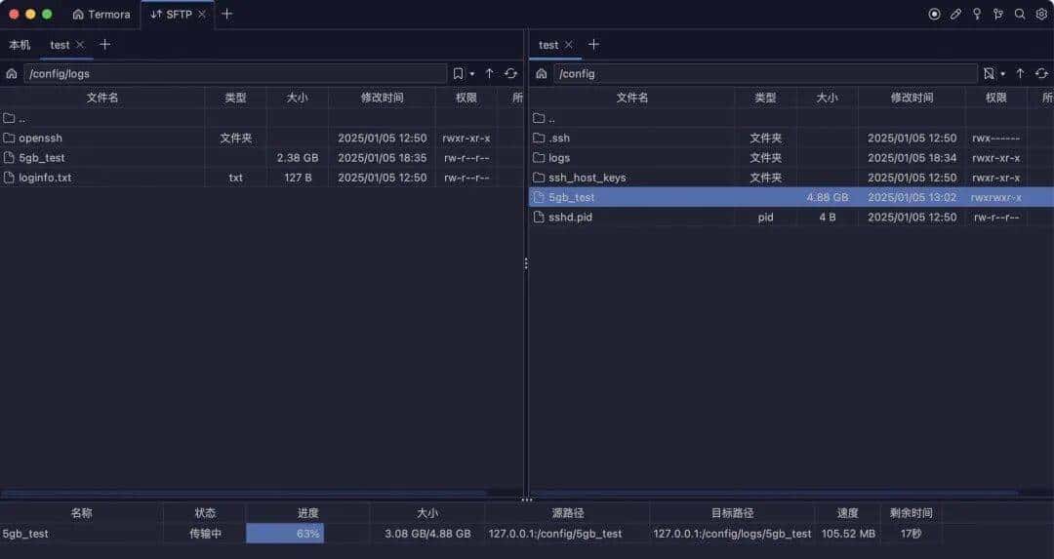The height and width of the screenshot is (559, 1054).
Task: Click left pane horizontal scrollbar
Action: point(245,494)
